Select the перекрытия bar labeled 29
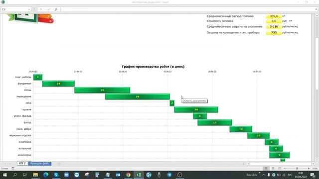This screenshot has height=179, width=319. pos(138,96)
